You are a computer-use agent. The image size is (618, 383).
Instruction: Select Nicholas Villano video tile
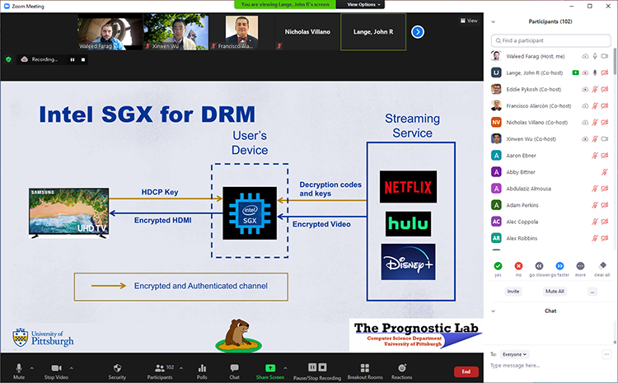tap(307, 32)
